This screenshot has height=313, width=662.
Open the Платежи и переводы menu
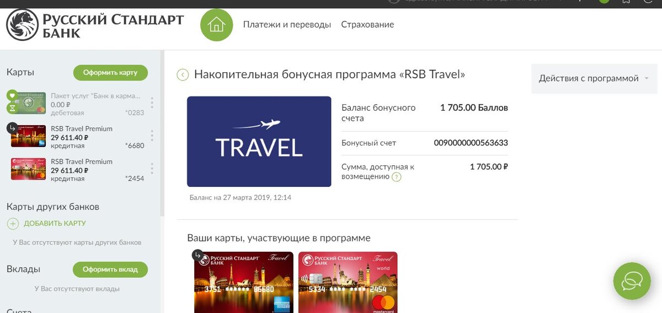(287, 24)
